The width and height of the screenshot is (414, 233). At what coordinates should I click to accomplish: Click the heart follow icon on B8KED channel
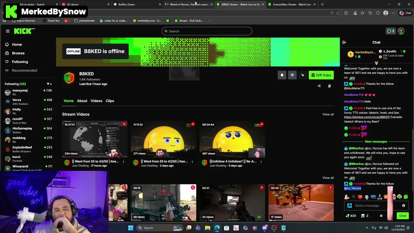coord(292,75)
